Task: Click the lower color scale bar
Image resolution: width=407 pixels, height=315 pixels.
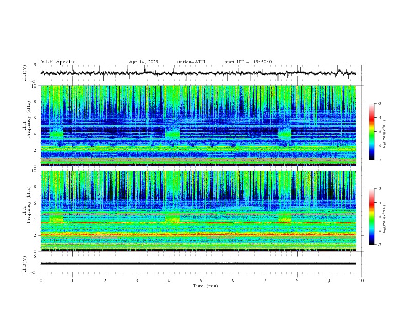Action: (x=372, y=217)
